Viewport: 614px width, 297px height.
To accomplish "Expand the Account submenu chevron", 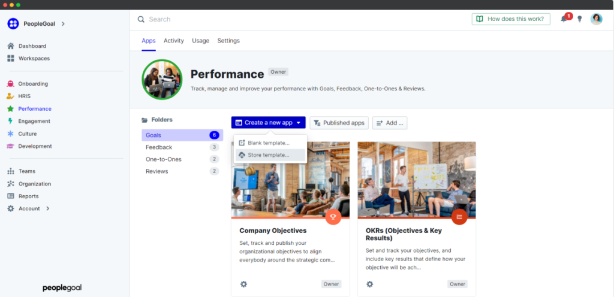I will [48, 209].
